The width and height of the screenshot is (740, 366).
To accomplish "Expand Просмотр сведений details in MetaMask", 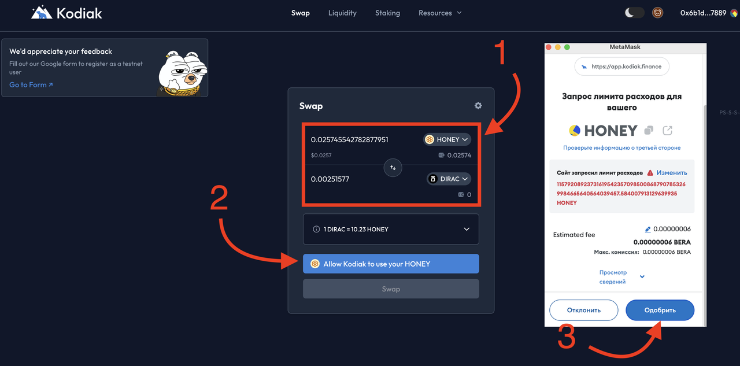I will 621,277.
